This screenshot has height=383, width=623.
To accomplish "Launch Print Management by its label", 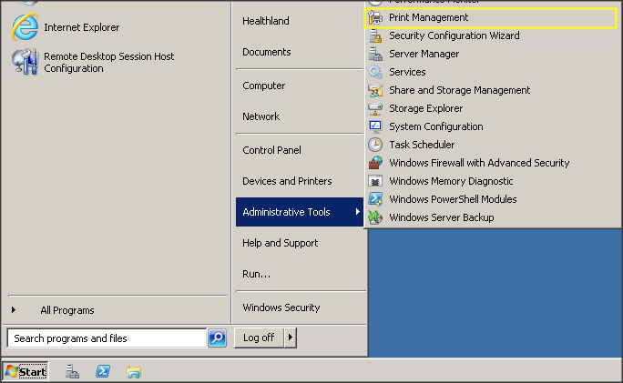I will 428,17.
